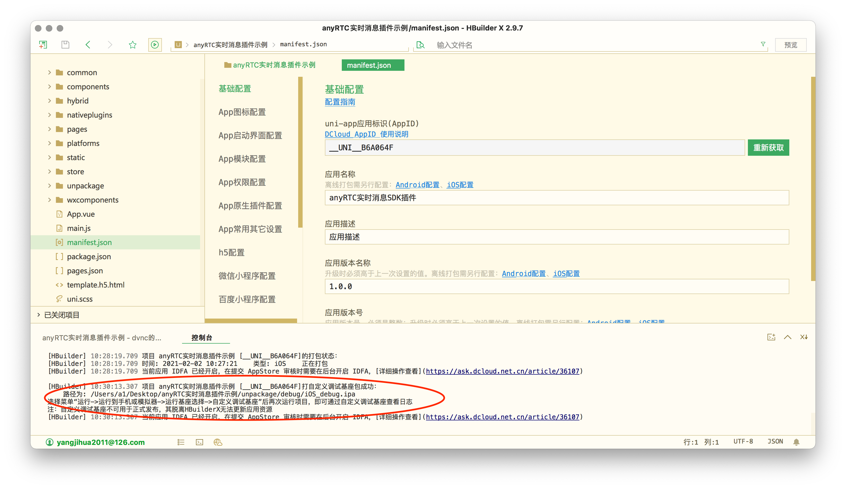Click the template.h5.html file icon

(x=59, y=285)
